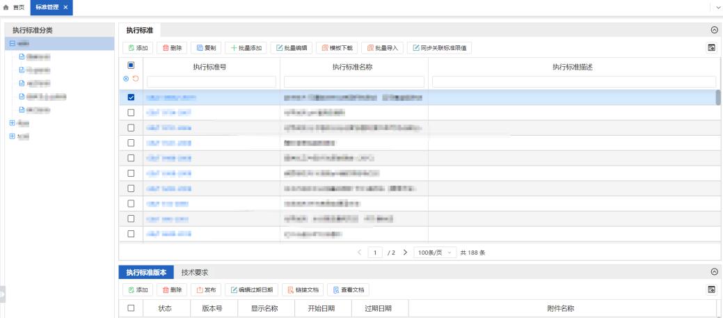
Task: Switch to the 技术要求 tab
Action: click(x=195, y=272)
